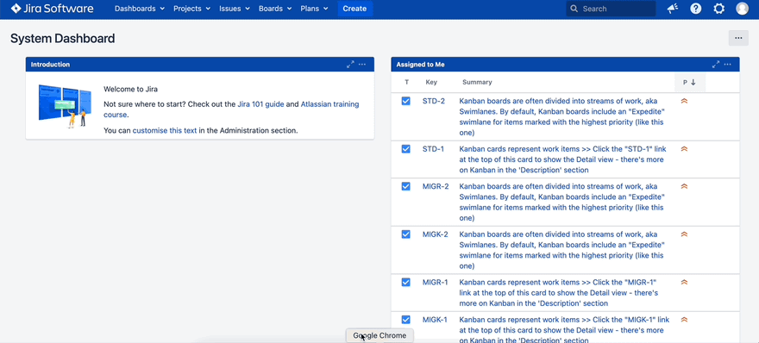This screenshot has width=759, height=343.
Task: Open the Boards dropdown menu
Action: point(275,9)
